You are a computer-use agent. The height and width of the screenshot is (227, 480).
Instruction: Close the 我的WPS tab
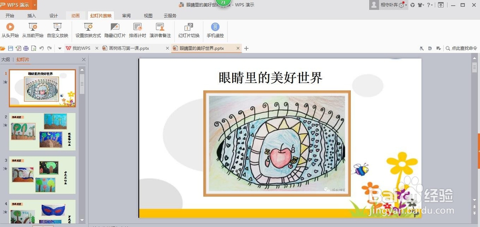click(97, 48)
